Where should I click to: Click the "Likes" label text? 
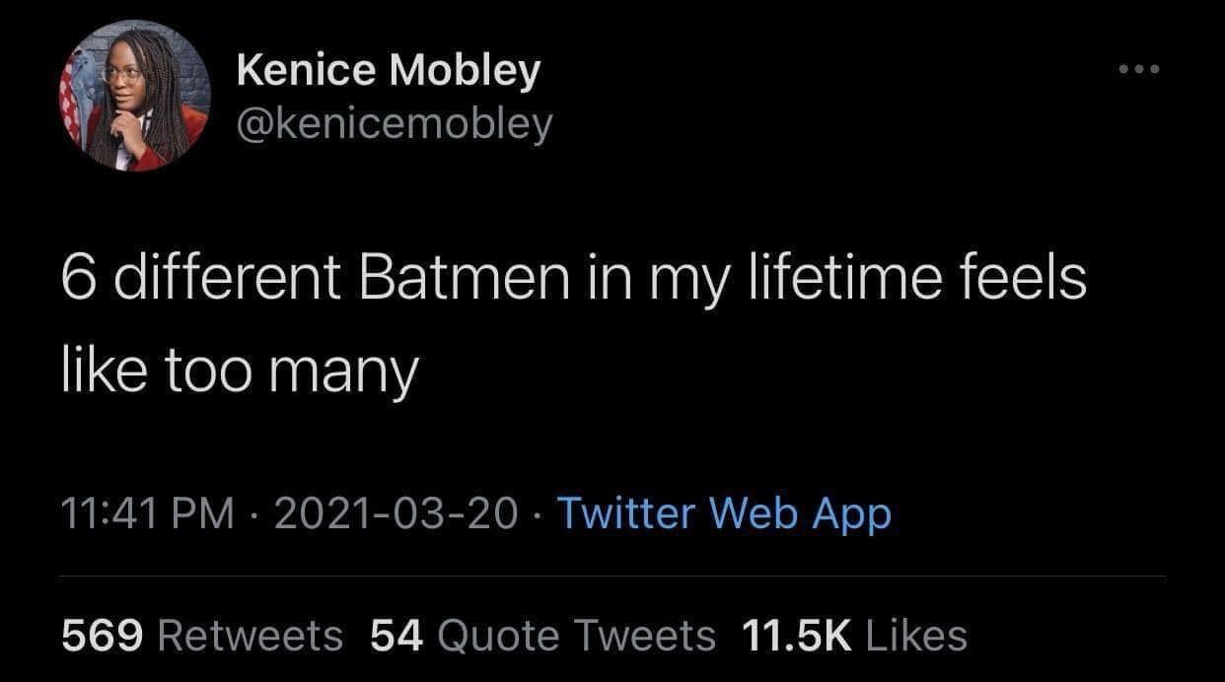click(x=916, y=636)
